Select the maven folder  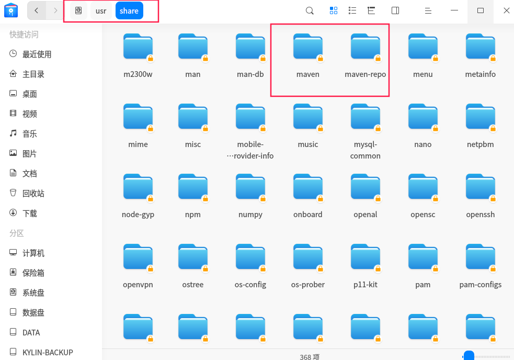tap(308, 56)
